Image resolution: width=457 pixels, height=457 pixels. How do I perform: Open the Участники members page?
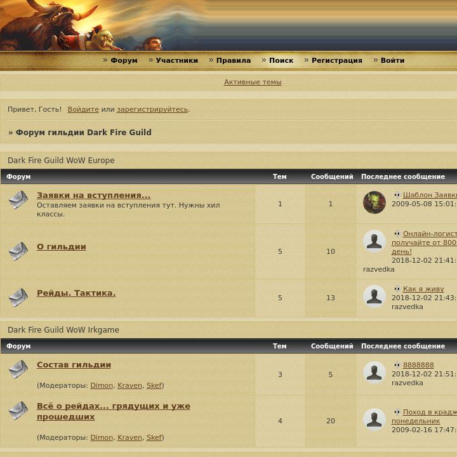click(176, 60)
